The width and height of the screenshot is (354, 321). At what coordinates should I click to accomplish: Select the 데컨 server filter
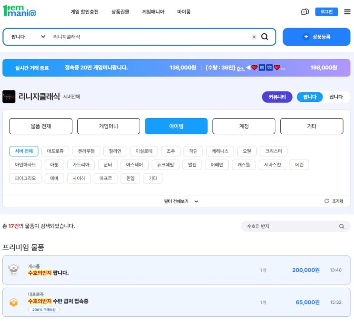click(x=299, y=165)
